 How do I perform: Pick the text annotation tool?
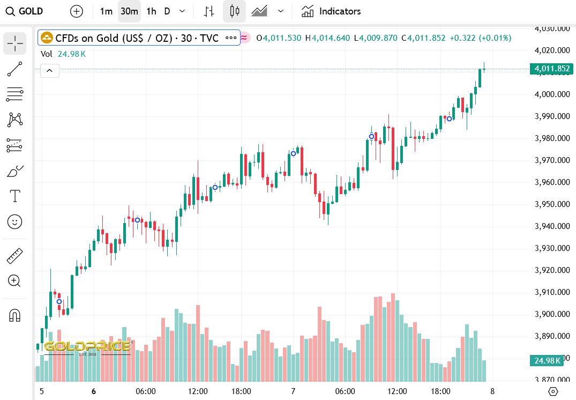click(x=15, y=196)
